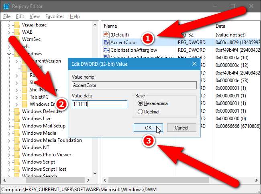Image resolution: width=261 pixels, height=194 pixels.
Task: Open the Favorites menu
Action: (x=55, y=16)
